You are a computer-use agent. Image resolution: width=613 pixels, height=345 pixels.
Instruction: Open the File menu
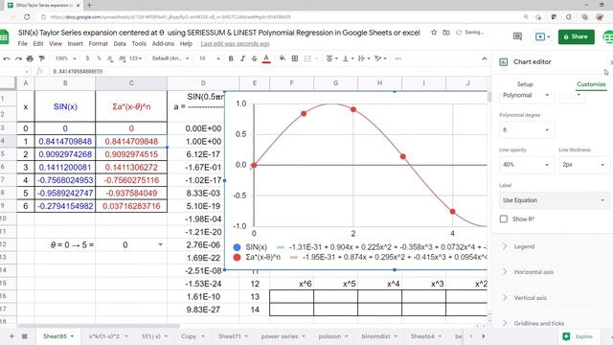(23, 43)
